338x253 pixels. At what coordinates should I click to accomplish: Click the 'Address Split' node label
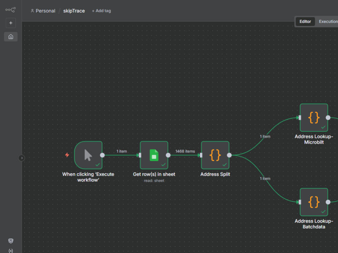215,174
